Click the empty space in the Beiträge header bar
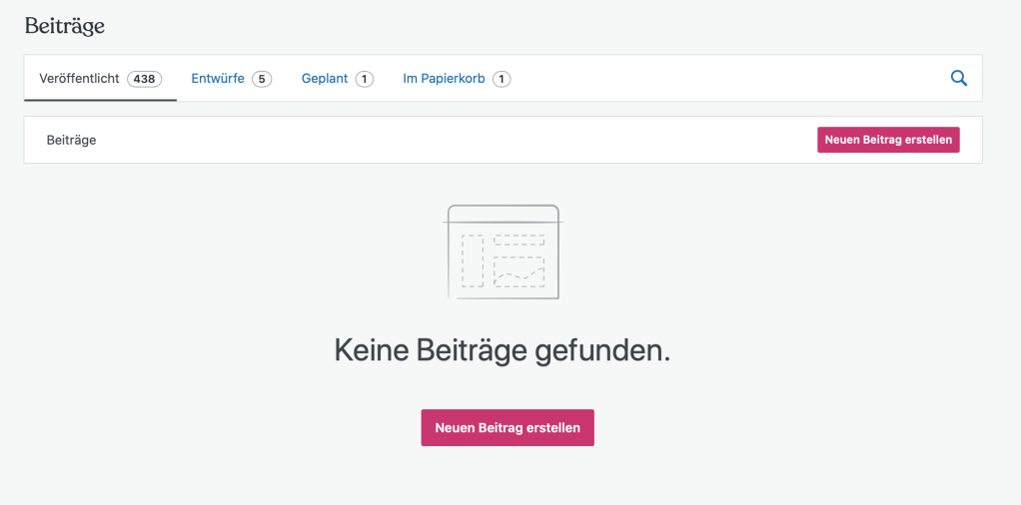This screenshot has width=1021, height=505. click(x=450, y=141)
